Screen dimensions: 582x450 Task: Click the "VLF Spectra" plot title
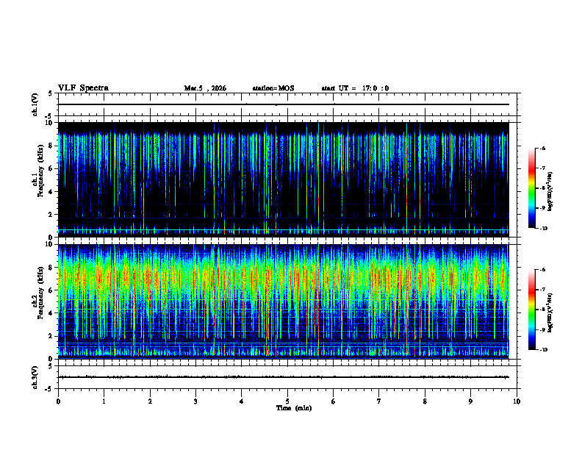(83, 88)
